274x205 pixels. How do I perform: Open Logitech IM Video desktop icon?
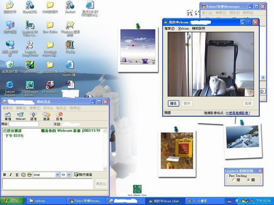pyautogui.click(x=30, y=29)
